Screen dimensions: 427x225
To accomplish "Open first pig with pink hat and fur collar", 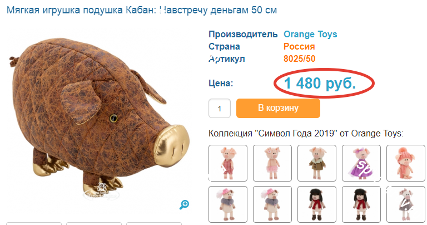I will (228, 204).
